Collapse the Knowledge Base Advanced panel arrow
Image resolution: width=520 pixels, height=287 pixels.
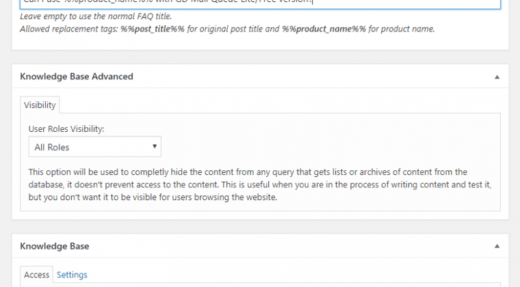[x=497, y=77]
